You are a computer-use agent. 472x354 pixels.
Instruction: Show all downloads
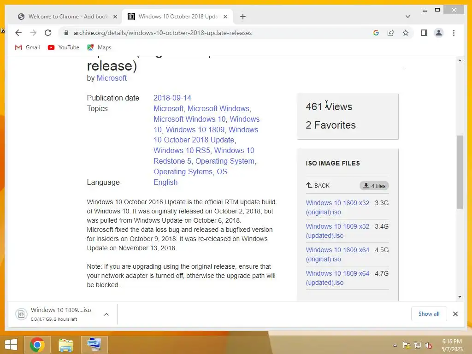(429, 314)
